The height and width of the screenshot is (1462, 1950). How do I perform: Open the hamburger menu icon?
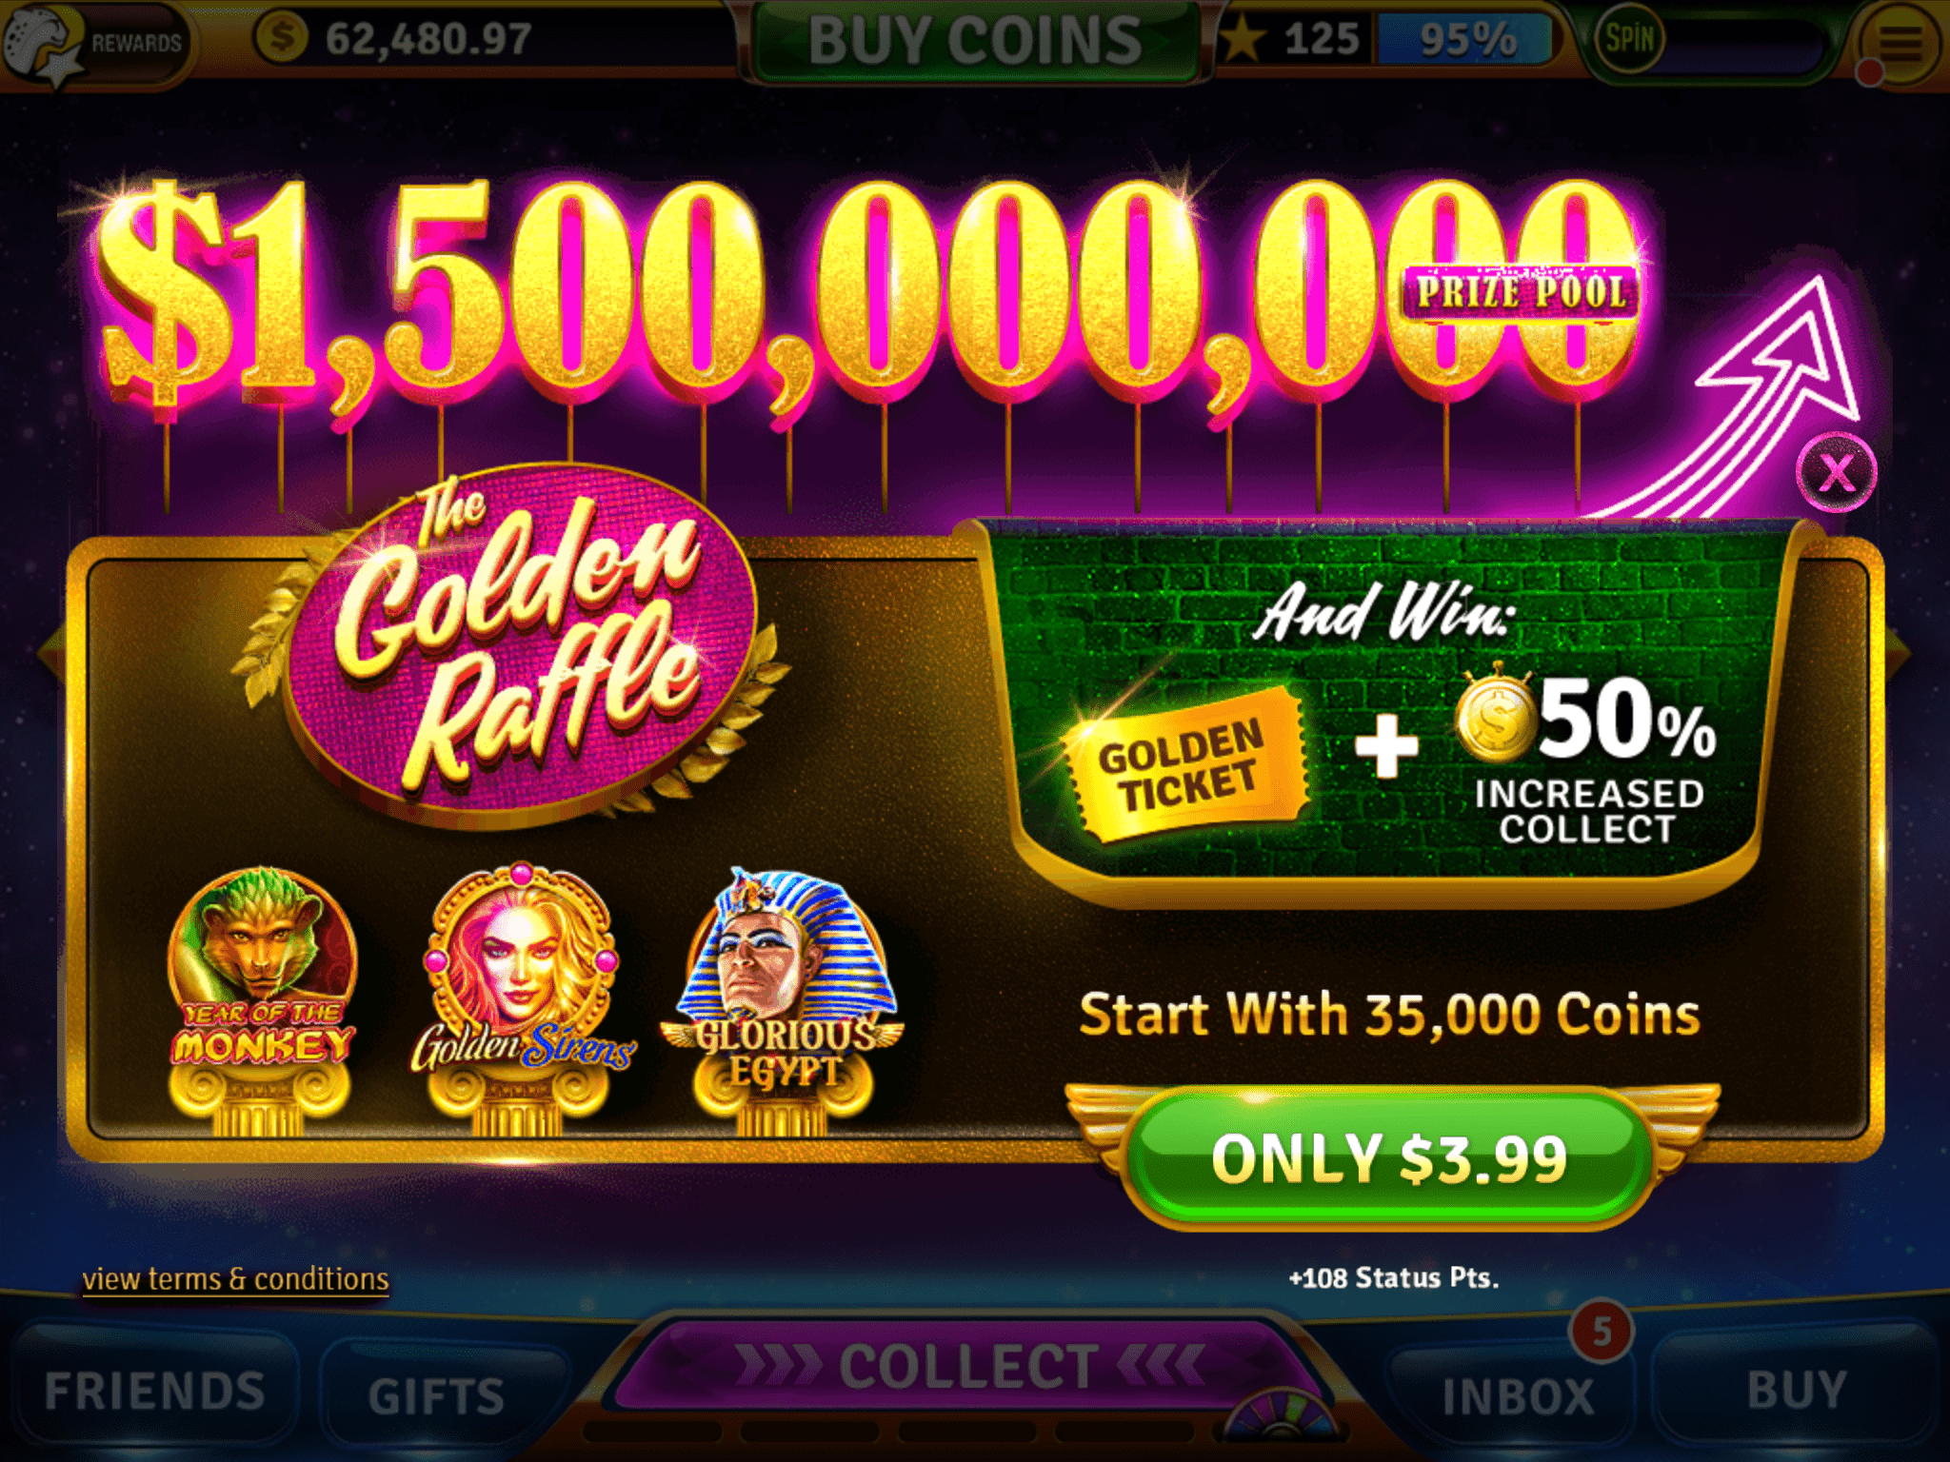1900,43
